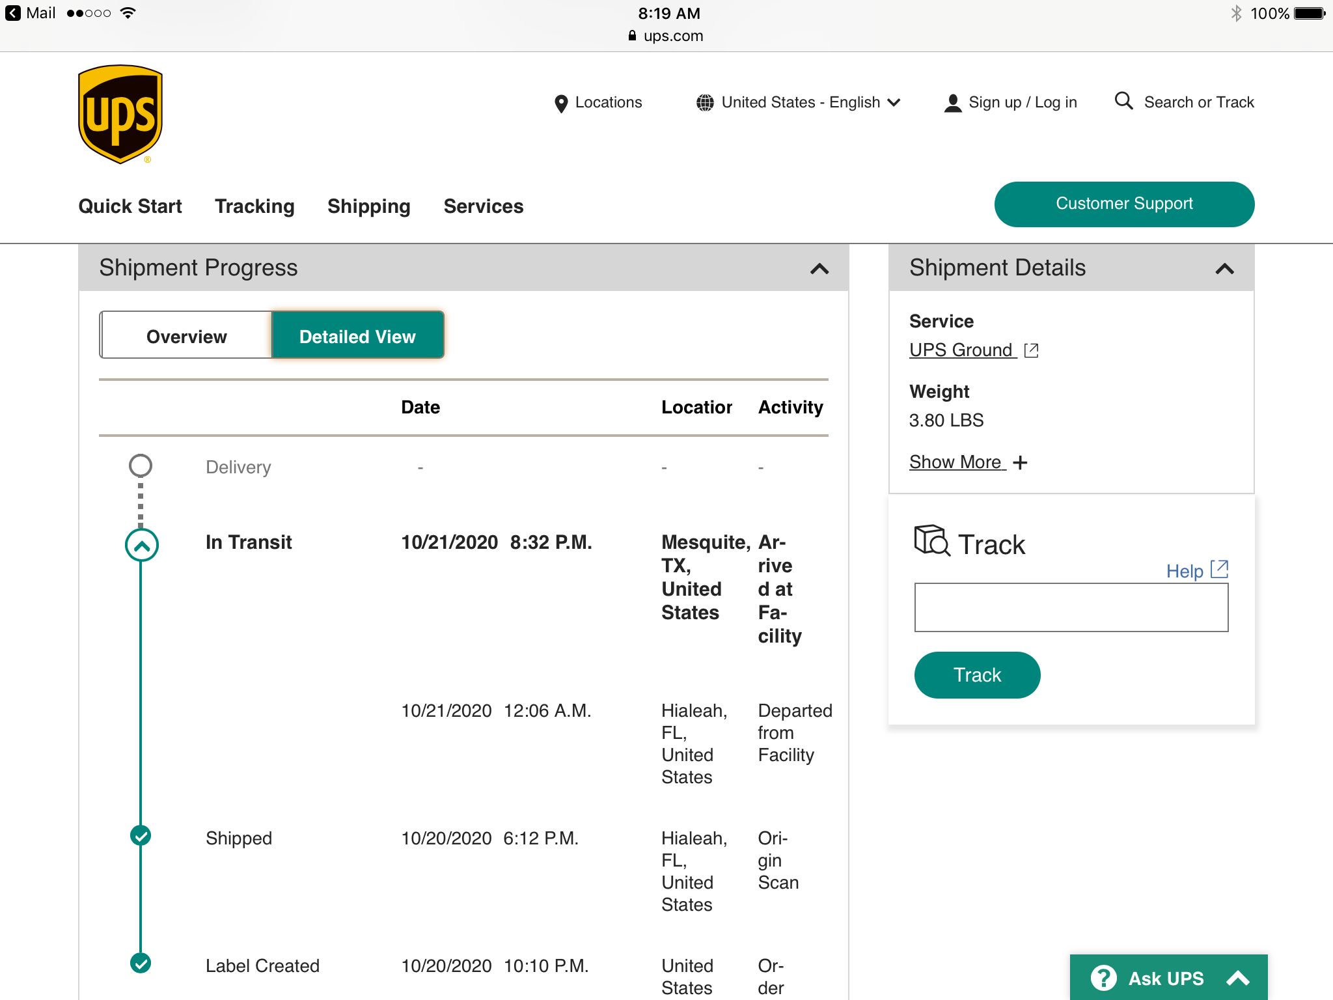Click the globe language icon
Screen dimensions: 1333x1000
[x=705, y=103]
